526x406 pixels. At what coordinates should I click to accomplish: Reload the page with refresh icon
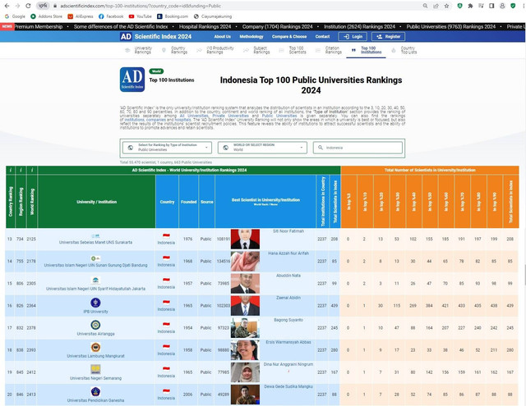point(28,6)
